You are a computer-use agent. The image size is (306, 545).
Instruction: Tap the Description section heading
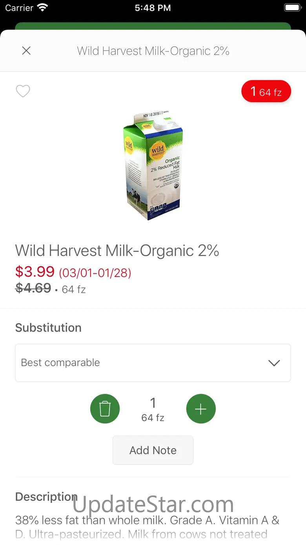click(46, 497)
